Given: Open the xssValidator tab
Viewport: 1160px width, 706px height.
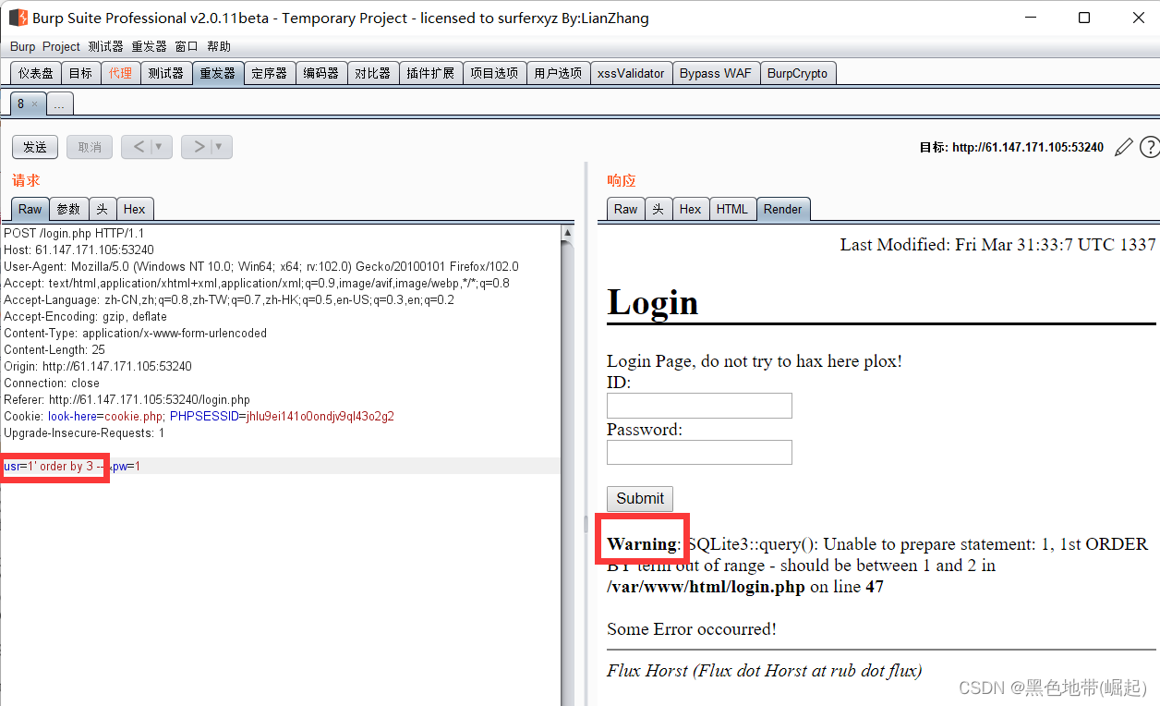Looking at the screenshot, I should tap(631, 73).
